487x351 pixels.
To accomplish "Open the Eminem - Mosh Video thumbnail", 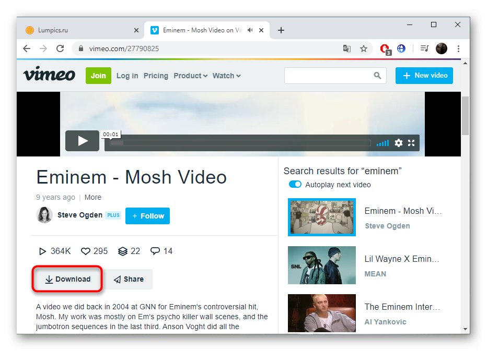I will click(x=322, y=217).
